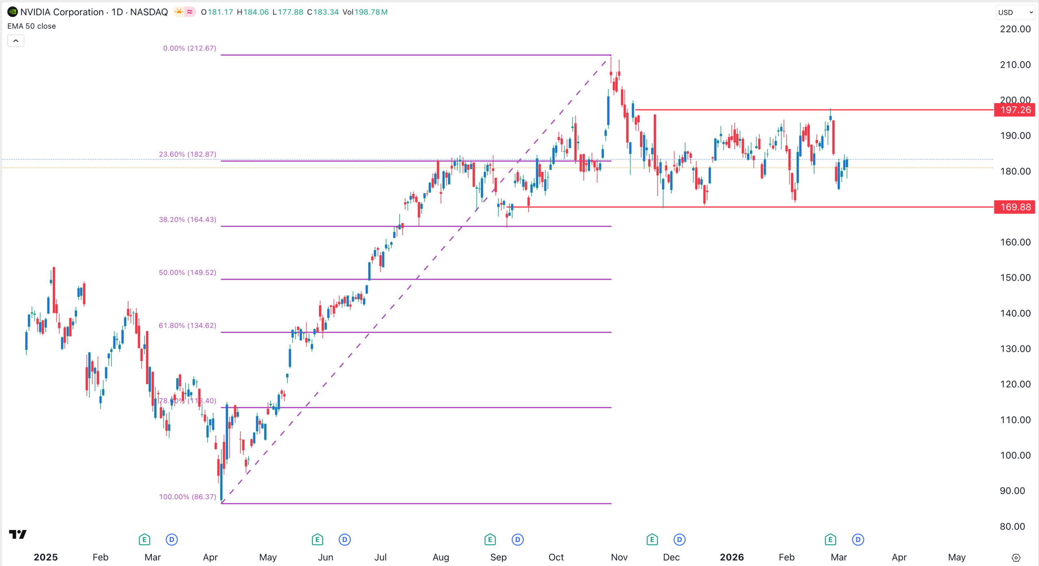Click the TradingView logo in bottom-left corner

point(18,534)
